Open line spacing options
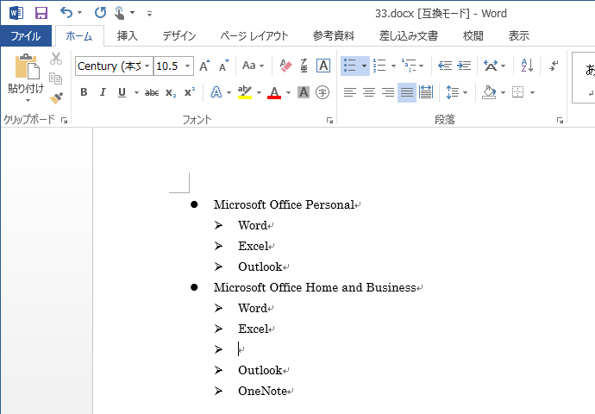The width and height of the screenshot is (595, 414). tap(456, 92)
